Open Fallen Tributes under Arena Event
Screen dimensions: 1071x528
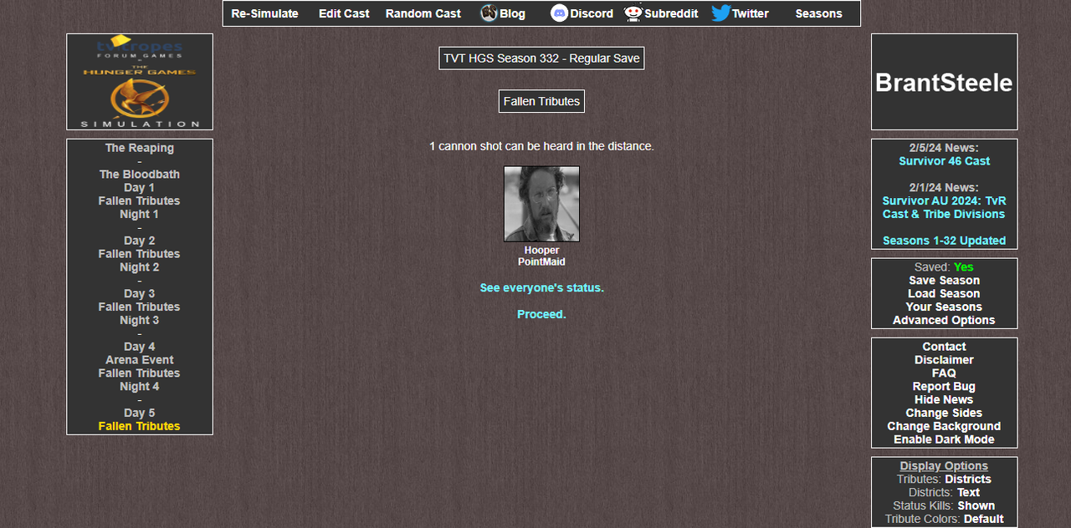pyautogui.click(x=139, y=373)
